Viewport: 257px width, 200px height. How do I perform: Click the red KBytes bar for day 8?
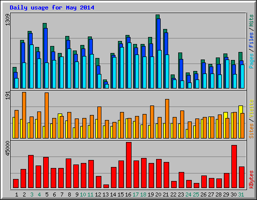click(68, 173)
